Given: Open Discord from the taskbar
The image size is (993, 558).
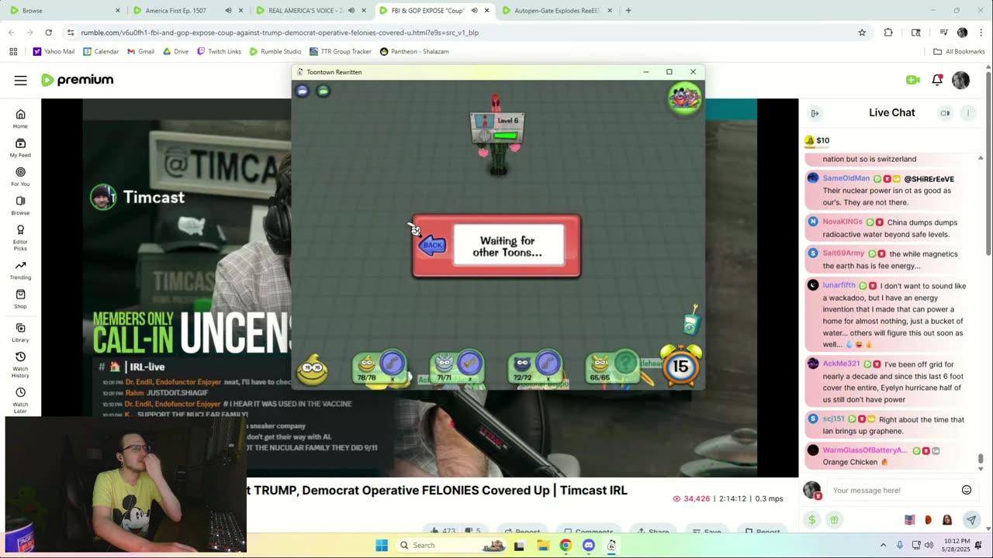Looking at the screenshot, I should tap(588, 546).
